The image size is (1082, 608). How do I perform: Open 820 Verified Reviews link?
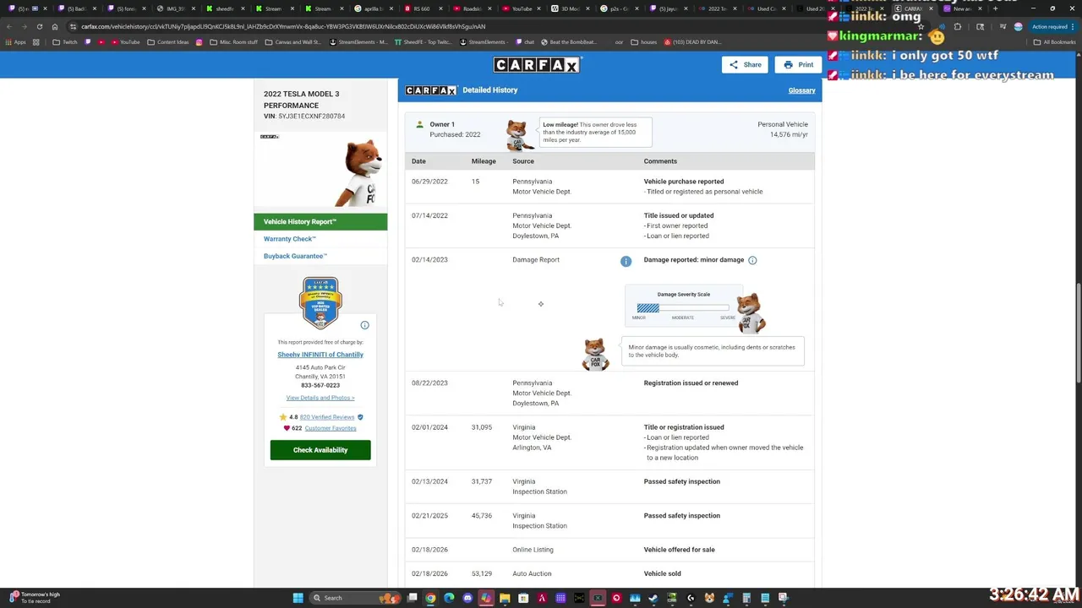tap(327, 417)
